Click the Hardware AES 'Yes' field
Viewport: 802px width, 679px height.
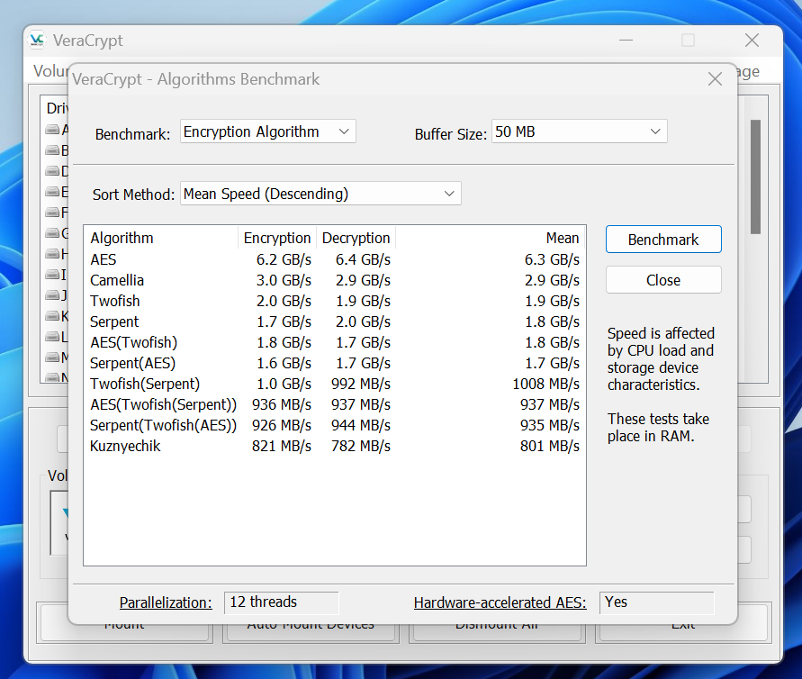(x=657, y=602)
